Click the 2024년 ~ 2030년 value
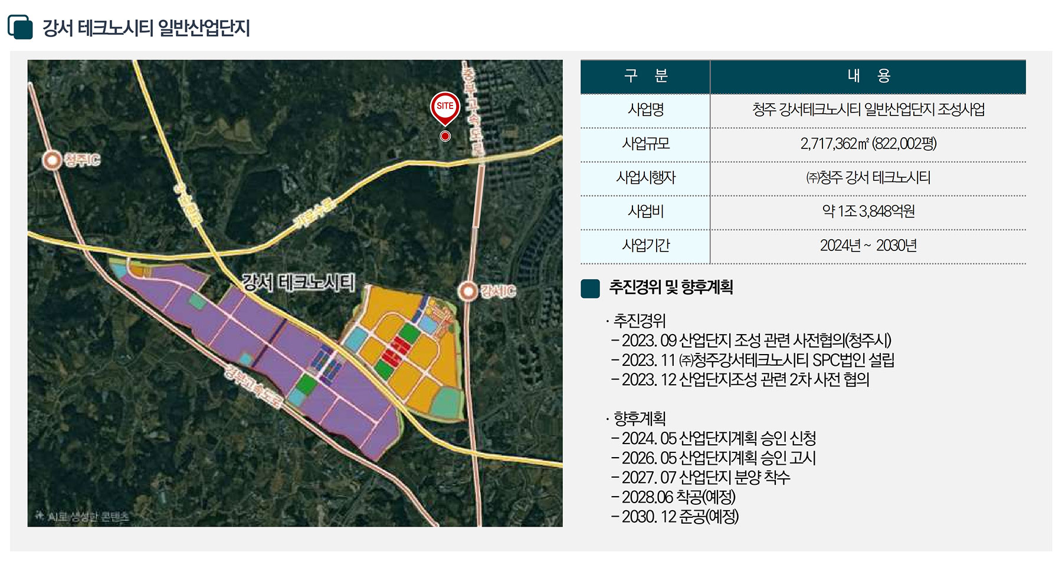 (868, 245)
